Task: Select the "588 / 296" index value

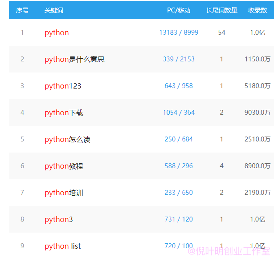Action: click(x=179, y=166)
